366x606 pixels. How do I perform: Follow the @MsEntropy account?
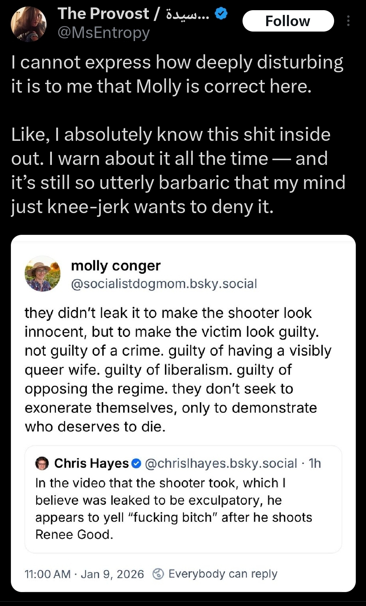point(288,21)
